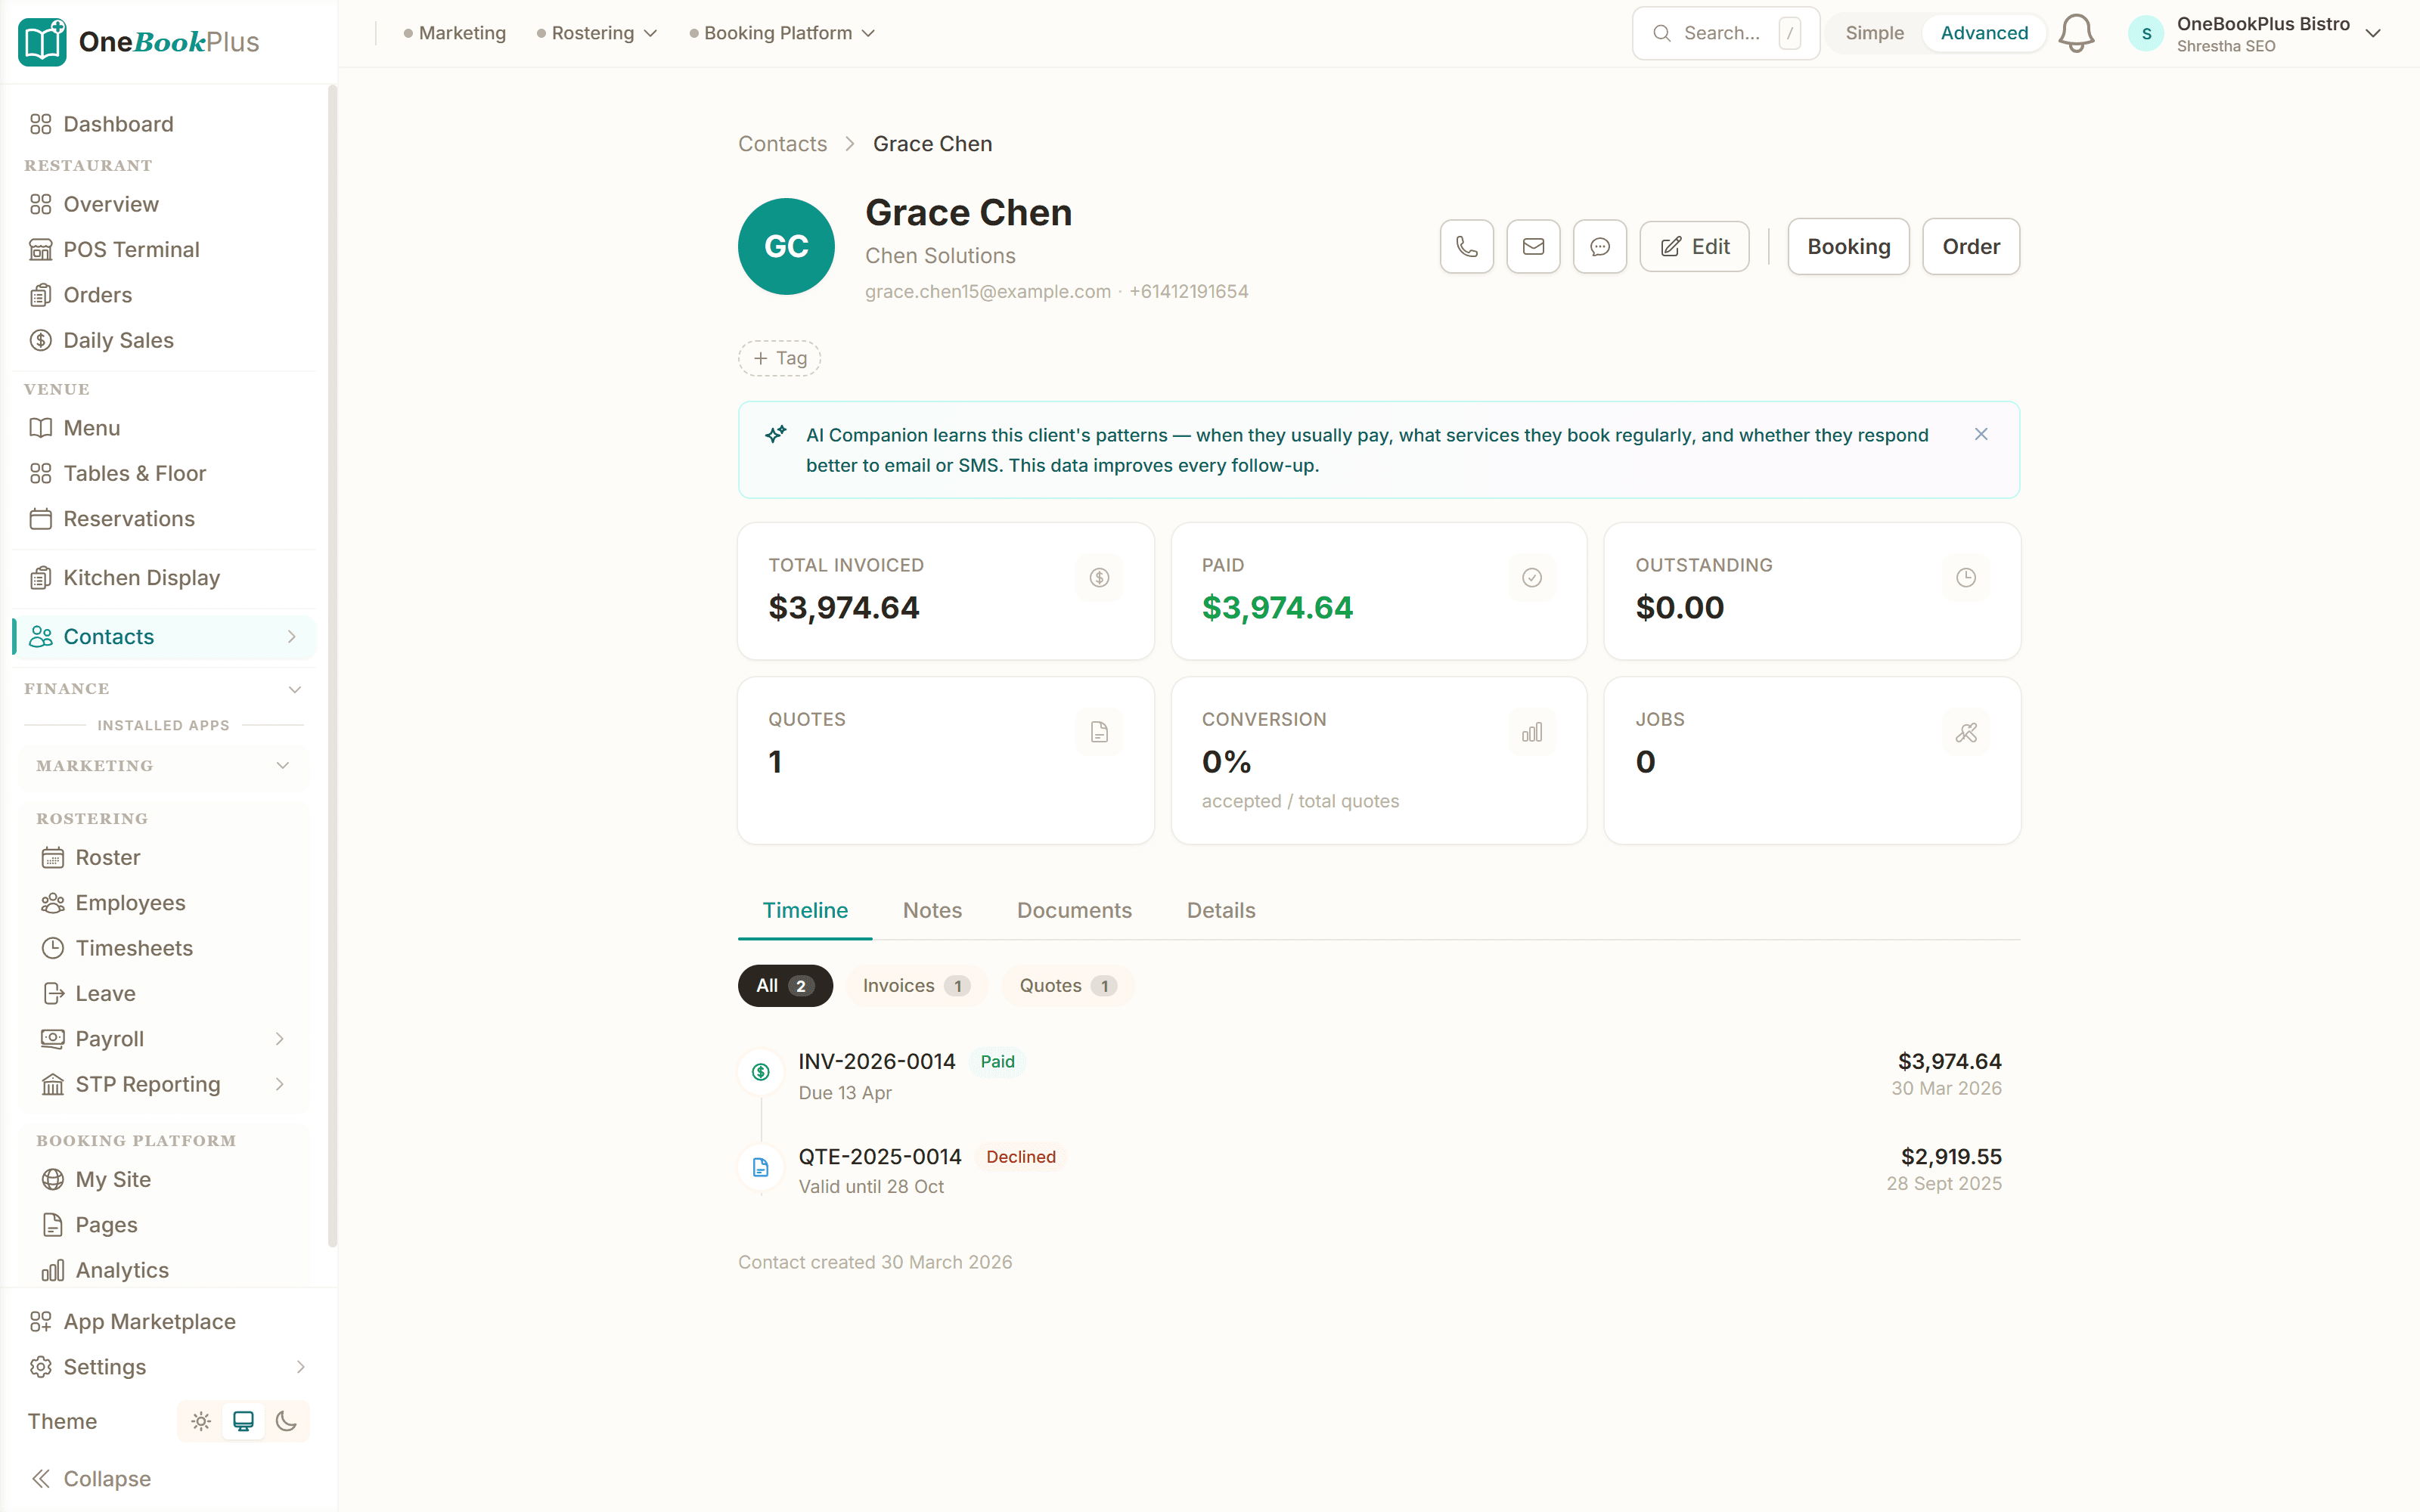Open the OneBookPlus Bistro account dropdown

click(2262, 33)
